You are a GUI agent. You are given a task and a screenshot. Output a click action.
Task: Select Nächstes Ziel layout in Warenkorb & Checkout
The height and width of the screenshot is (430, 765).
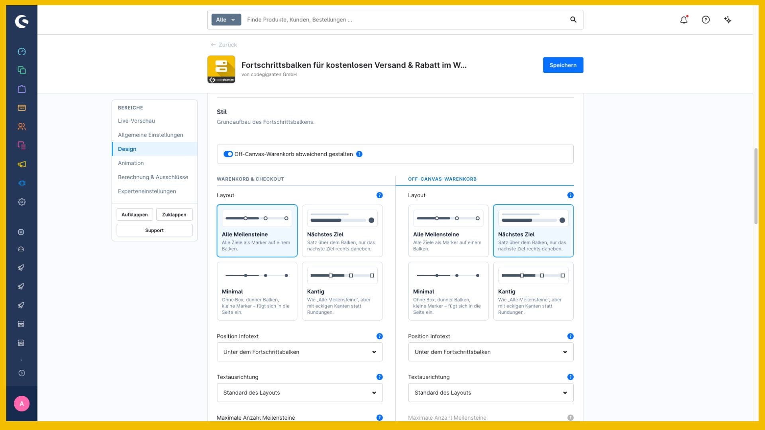(342, 231)
